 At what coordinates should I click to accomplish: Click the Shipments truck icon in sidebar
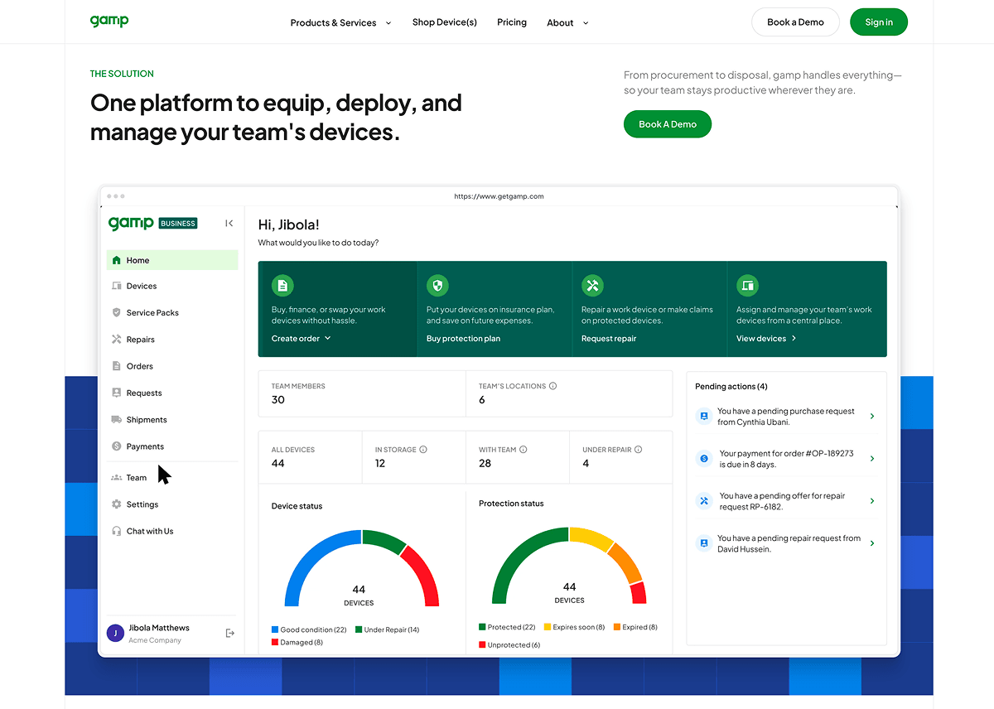[x=117, y=420]
